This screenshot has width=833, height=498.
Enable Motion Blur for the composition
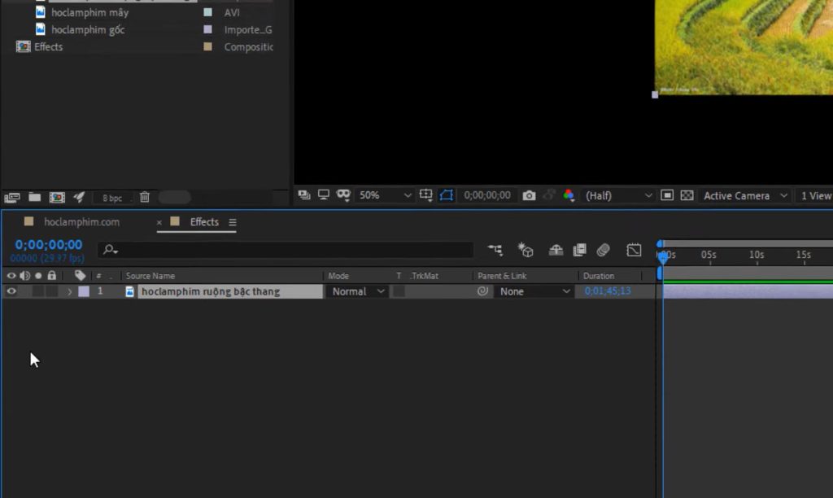[x=602, y=251]
